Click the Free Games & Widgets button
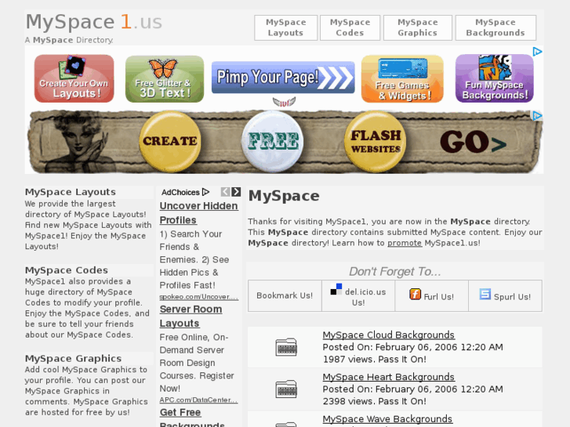 (402, 79)
